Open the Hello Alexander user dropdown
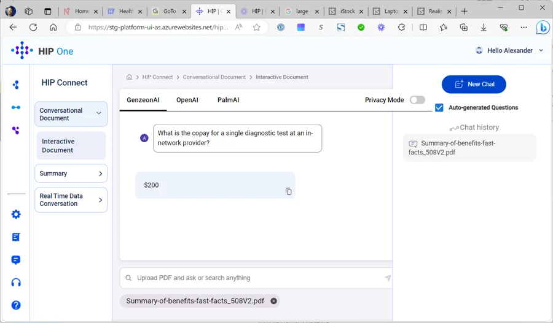Viewport: 553px width, 323px height. (509, 50)
